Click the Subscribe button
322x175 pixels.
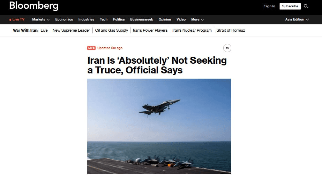290,6
